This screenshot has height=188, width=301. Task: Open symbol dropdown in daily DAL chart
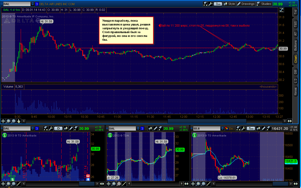pyautogui.click(x=33, y=129)
